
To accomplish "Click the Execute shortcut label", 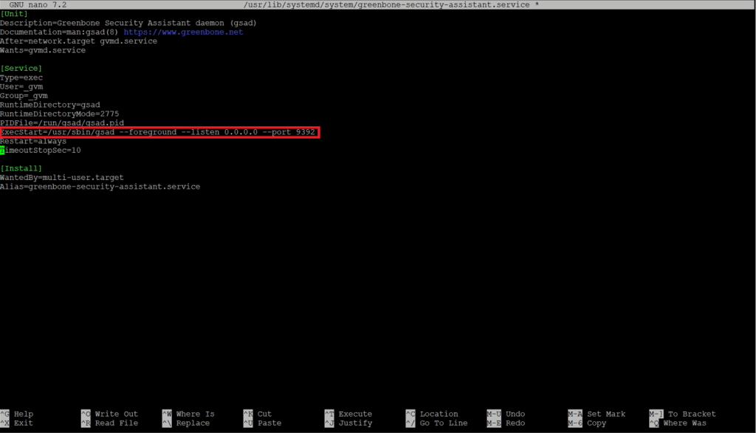I will tap(355, 414).
